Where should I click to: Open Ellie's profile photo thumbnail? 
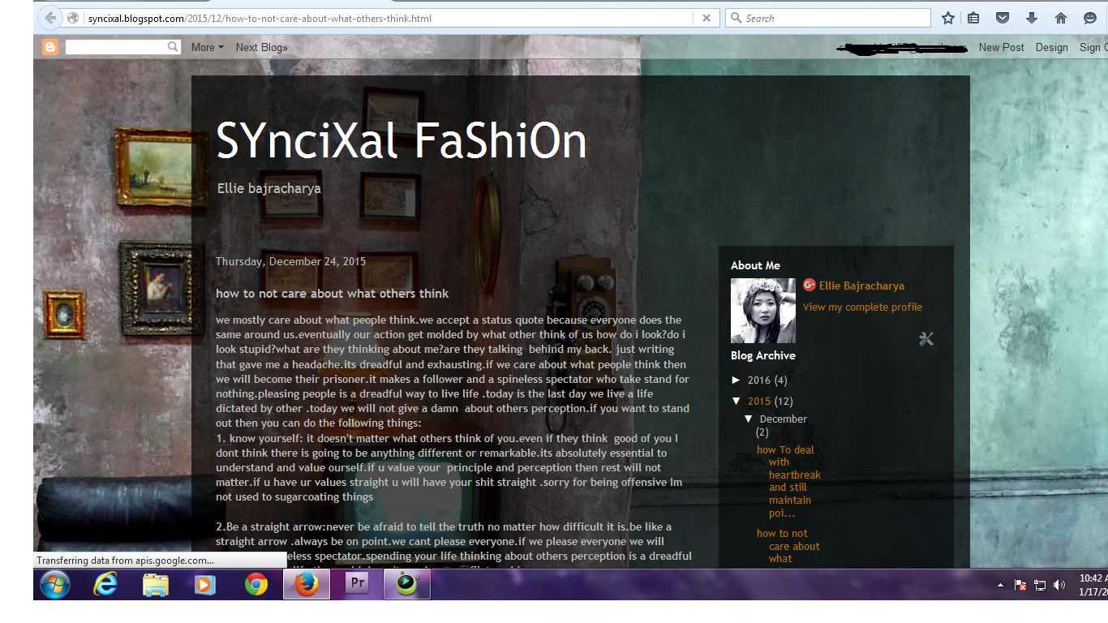pyautogui.click(x=763, y=311)
